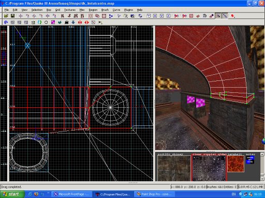This screenshot has width=265, height=198.
Task: Save the map with the floppy disk icon
Action: coord(12,16)
